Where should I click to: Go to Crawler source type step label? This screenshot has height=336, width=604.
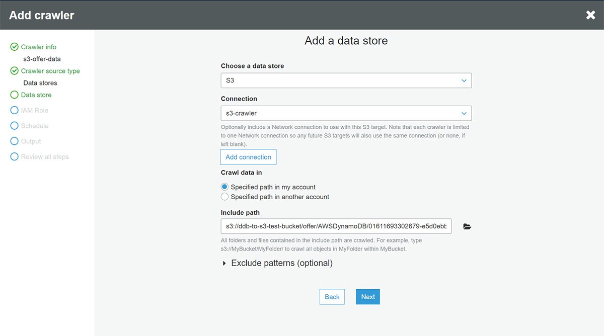50,71
